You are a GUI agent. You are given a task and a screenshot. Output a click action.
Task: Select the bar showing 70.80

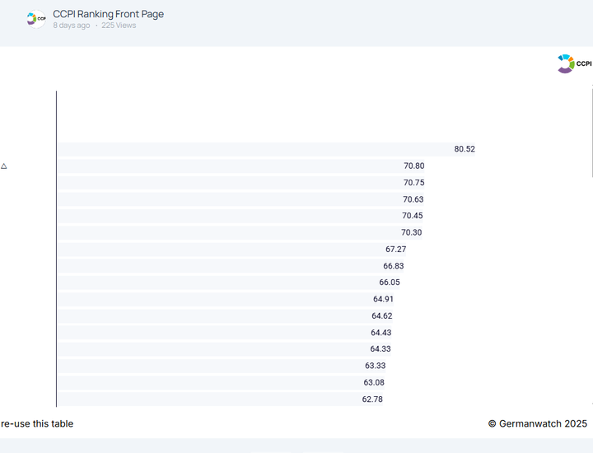231,166
